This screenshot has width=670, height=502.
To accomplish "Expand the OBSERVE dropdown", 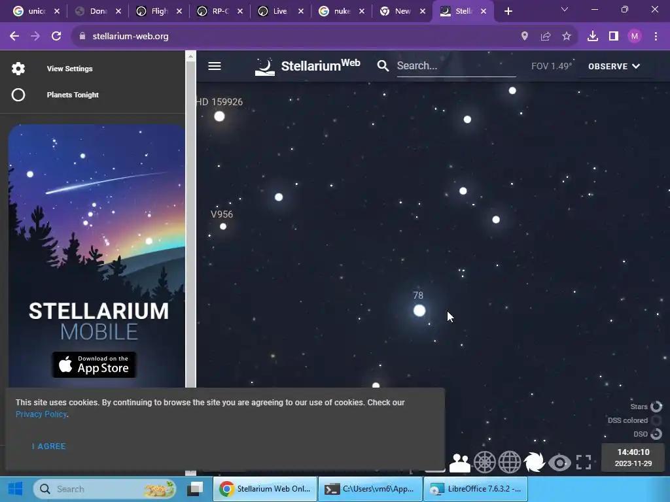I will pos(614,66).
